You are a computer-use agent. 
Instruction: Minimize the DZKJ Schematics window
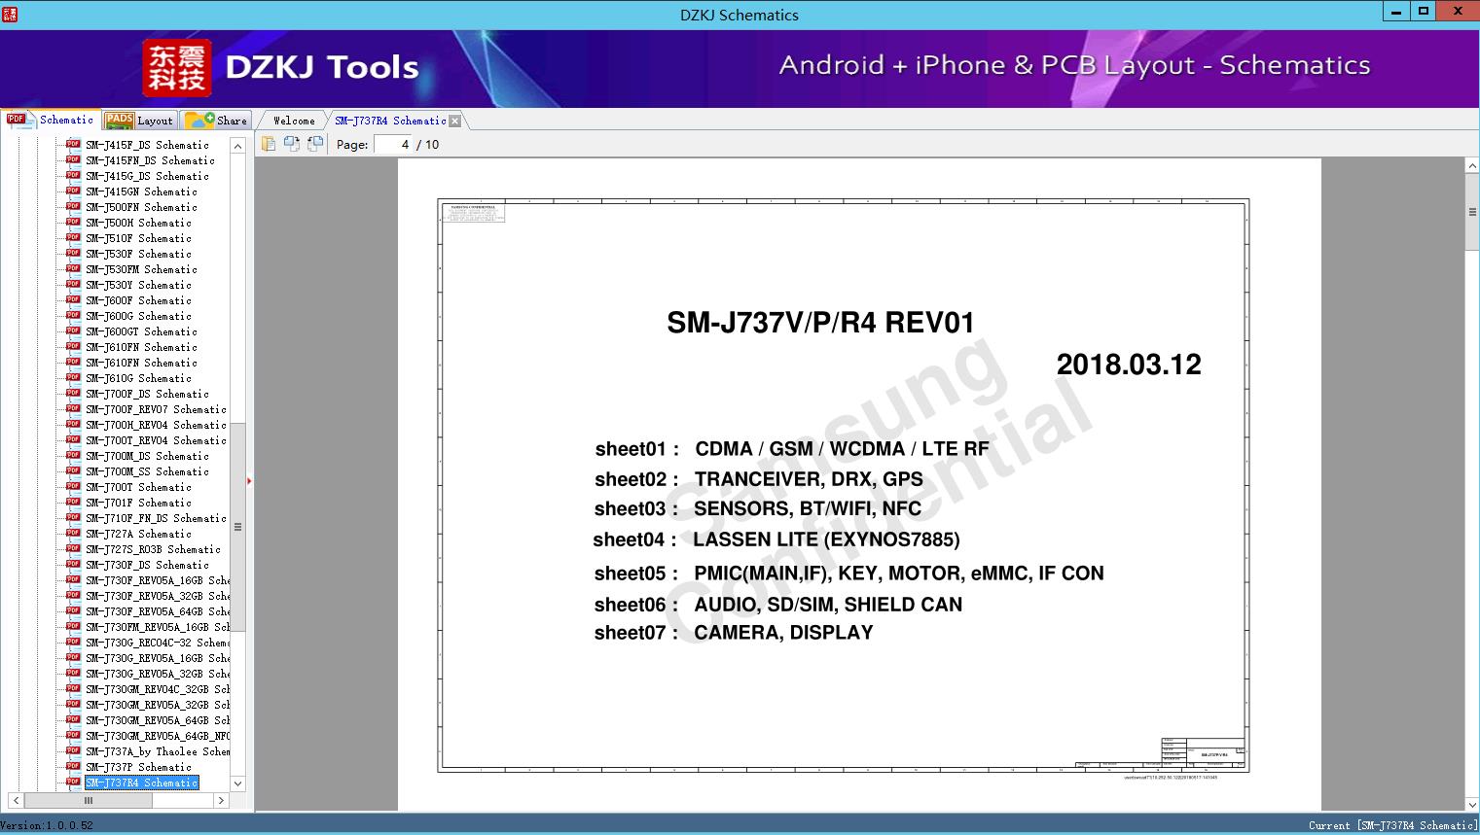(1396, 12)
